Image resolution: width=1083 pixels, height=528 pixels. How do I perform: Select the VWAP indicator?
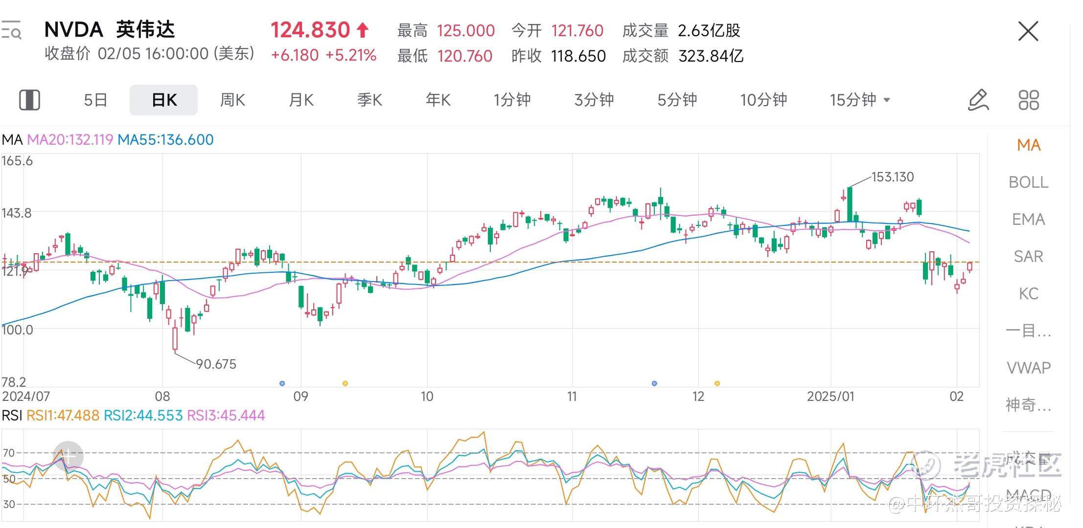click(x=1028, y=368)
